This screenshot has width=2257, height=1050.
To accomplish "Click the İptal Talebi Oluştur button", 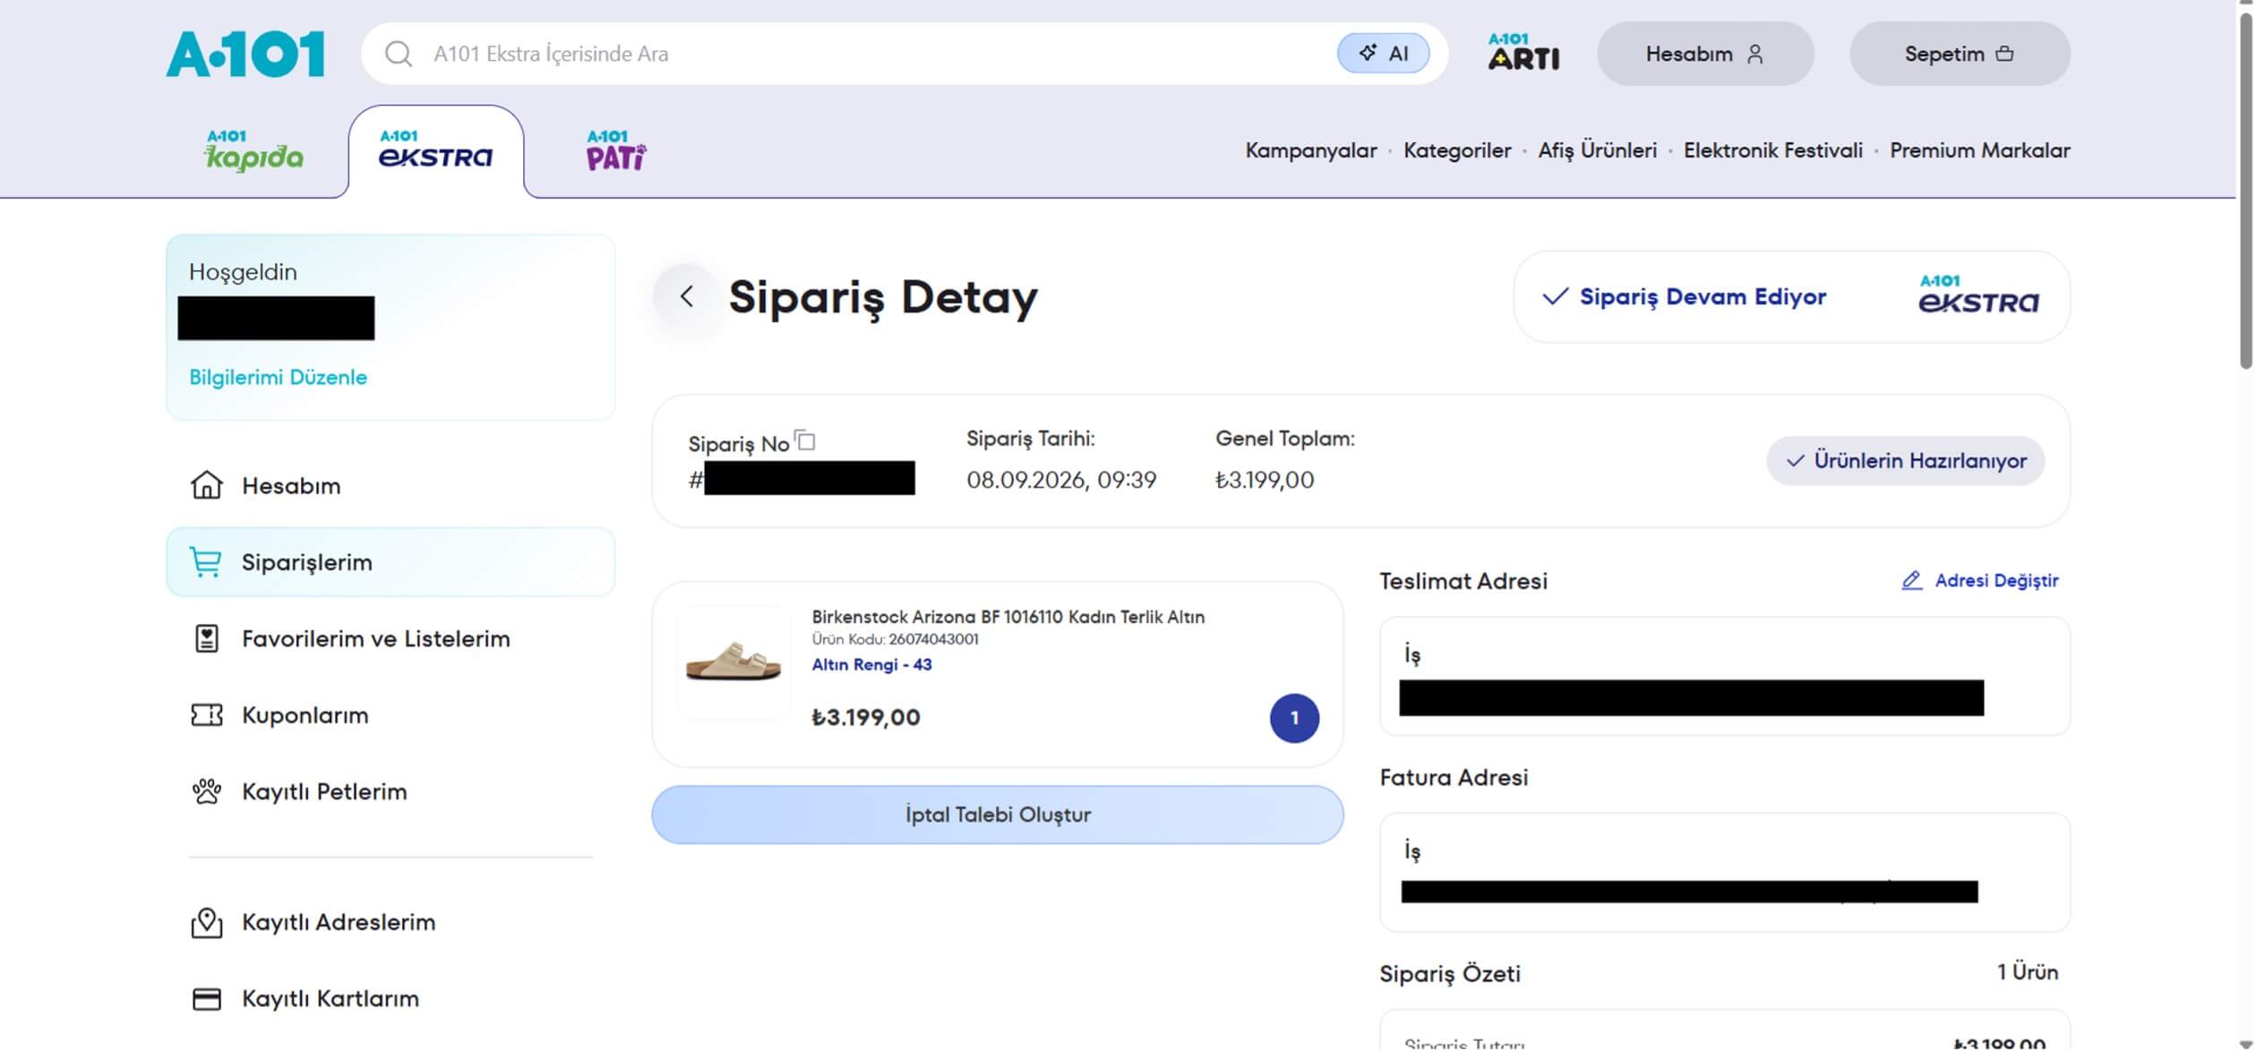I will [997, 815].
